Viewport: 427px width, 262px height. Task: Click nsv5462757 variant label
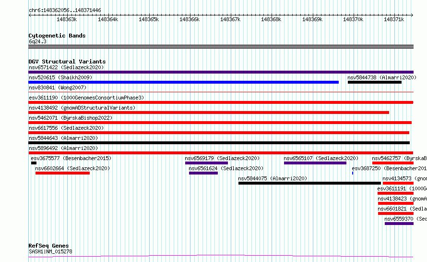pos(399,158)
